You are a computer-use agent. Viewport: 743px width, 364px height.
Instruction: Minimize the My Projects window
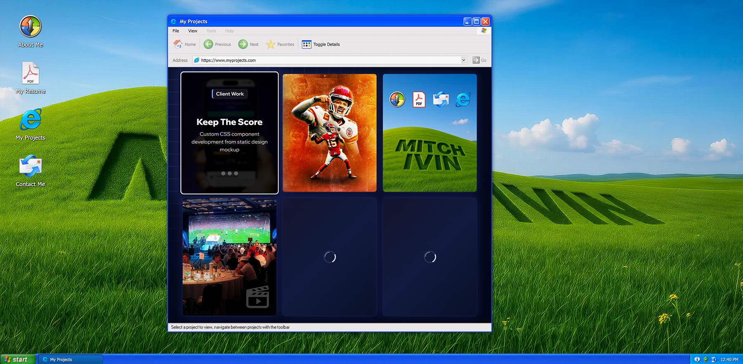tap(467, 21)
